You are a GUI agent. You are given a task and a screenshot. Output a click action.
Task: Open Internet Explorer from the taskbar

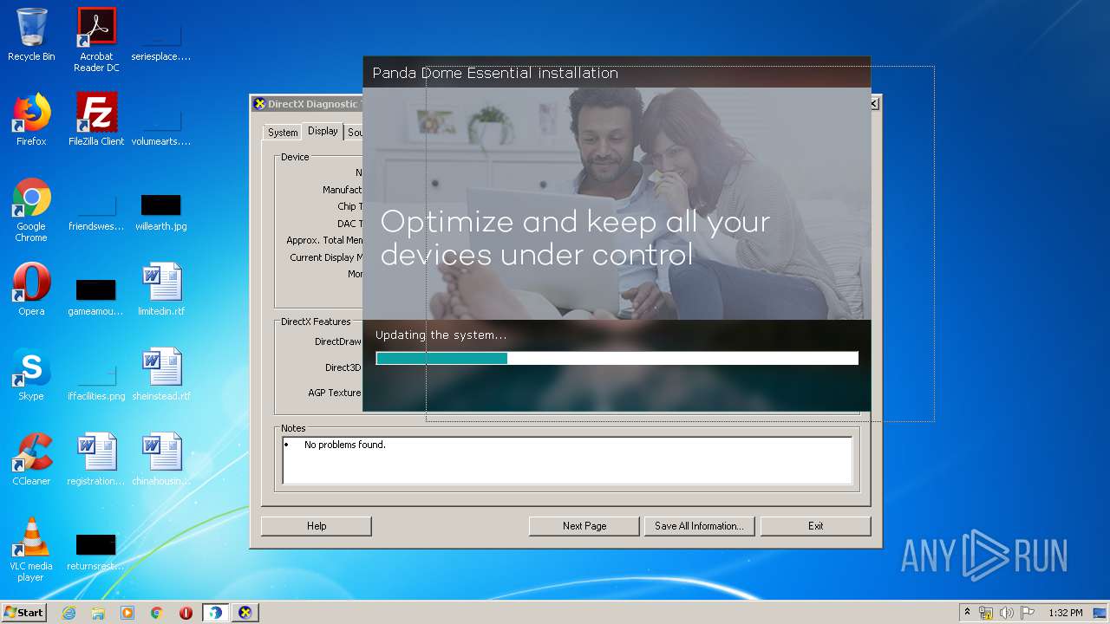tap(69, 613)
